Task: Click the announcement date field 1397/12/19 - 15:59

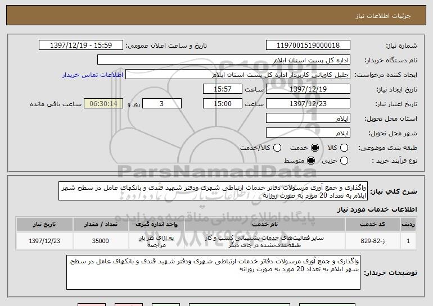Action: click(x=81, y=45)
